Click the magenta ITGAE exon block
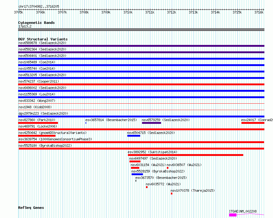The width and height of the screenshot is (273, 218). 233,215
